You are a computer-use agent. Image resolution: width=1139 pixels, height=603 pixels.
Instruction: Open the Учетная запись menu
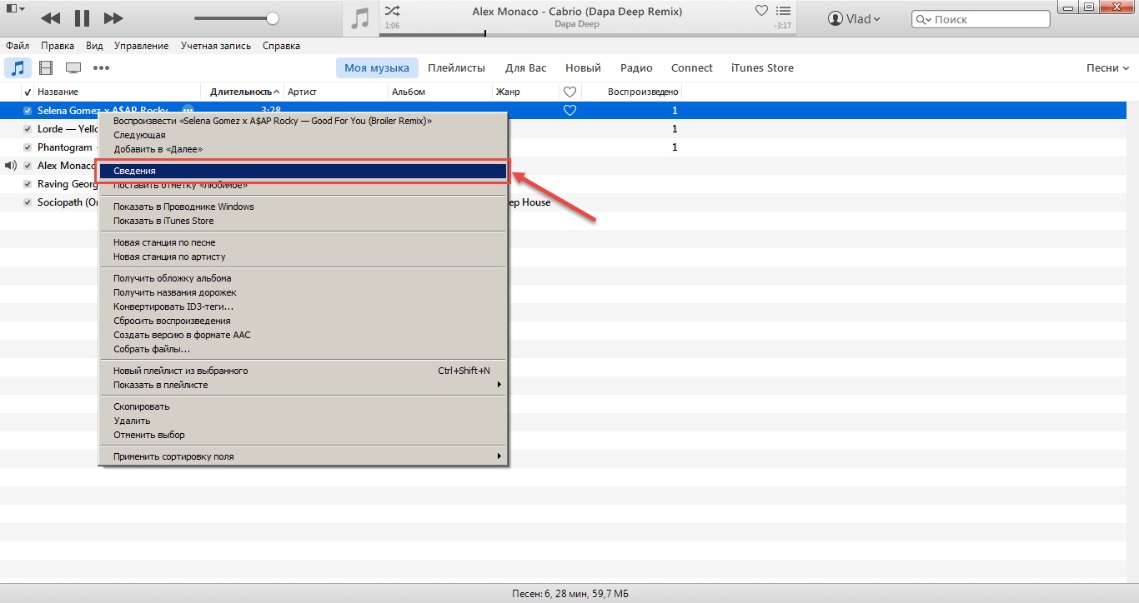click(x=216, y=46)
